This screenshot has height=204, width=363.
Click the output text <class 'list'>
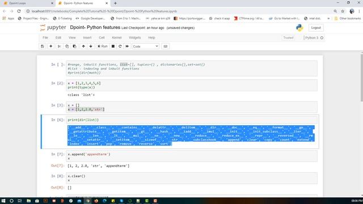pos(81,95)
